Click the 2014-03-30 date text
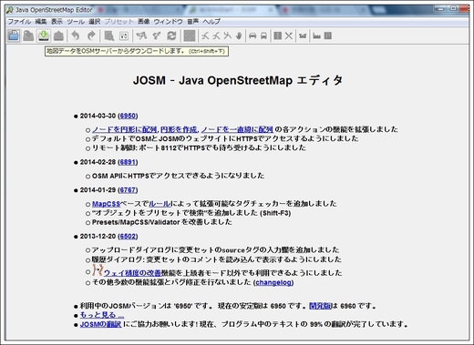474x345 pixels. [98, 116]
